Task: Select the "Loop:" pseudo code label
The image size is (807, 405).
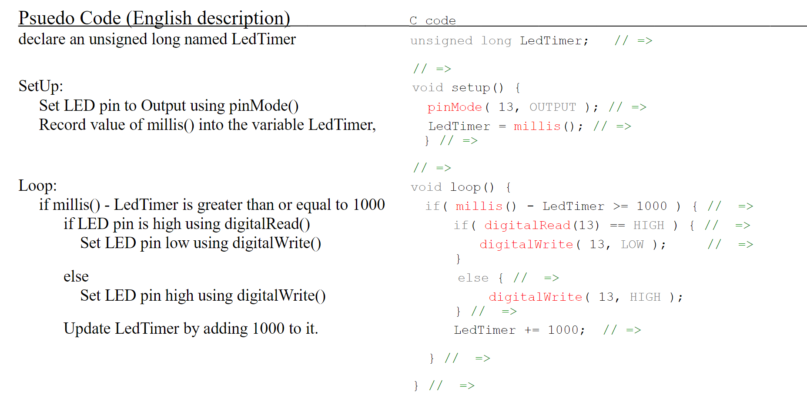Action: pos(37,185)
